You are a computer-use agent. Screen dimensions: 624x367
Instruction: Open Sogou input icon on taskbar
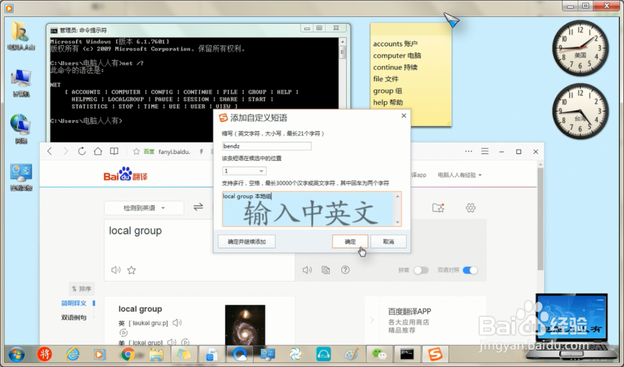[x=435, y=354]
